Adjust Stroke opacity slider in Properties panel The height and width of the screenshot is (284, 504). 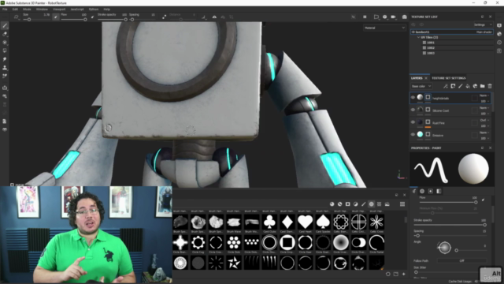[x=450, y=225]
